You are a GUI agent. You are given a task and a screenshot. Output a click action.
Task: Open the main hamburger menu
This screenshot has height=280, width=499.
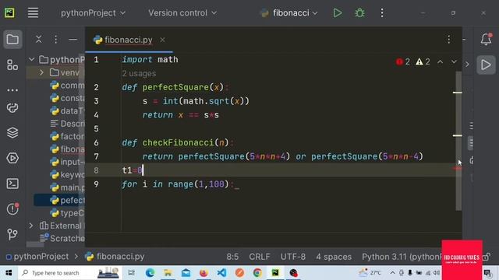coord(33,12)
